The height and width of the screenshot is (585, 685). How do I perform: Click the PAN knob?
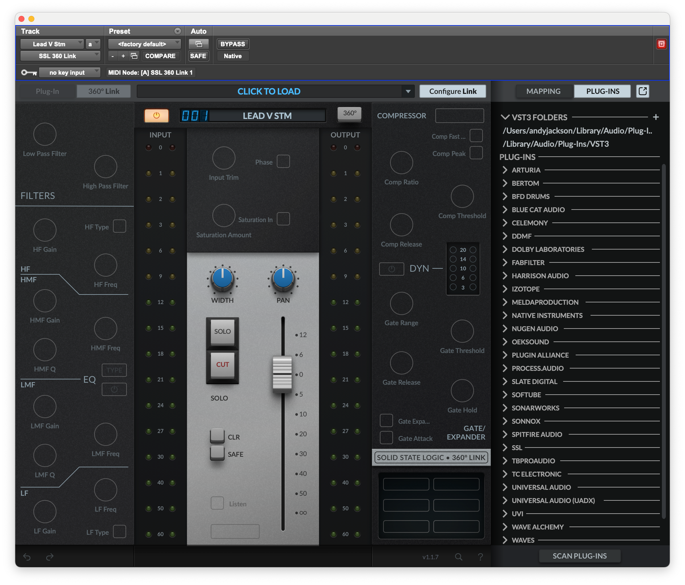283,278
